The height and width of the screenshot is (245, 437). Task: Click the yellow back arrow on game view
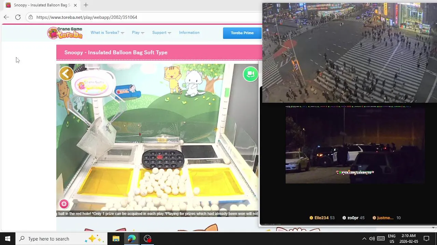(66, 73)
